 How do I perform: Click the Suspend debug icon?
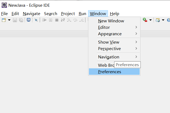(x=50, y=20)
